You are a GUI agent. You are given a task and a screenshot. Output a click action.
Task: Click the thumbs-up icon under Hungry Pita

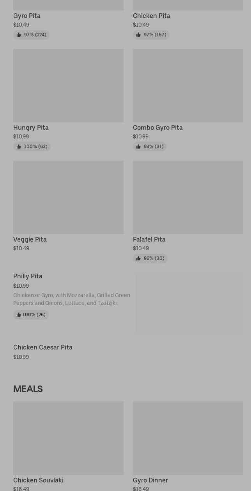19,147
